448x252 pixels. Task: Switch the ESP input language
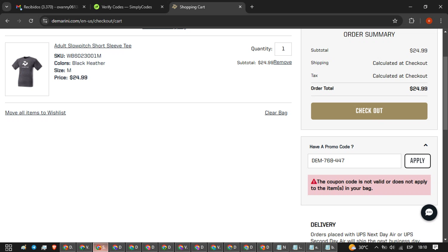click(x=410, y=248)
